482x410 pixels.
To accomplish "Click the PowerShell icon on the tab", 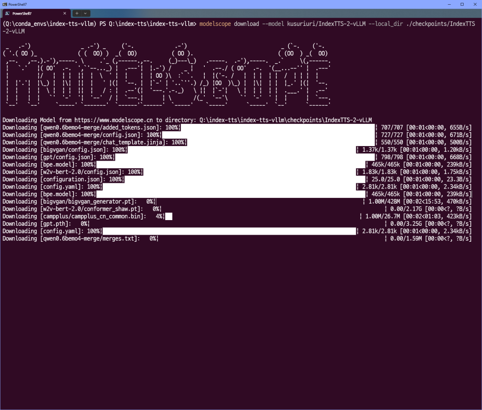I will (7, 14).
